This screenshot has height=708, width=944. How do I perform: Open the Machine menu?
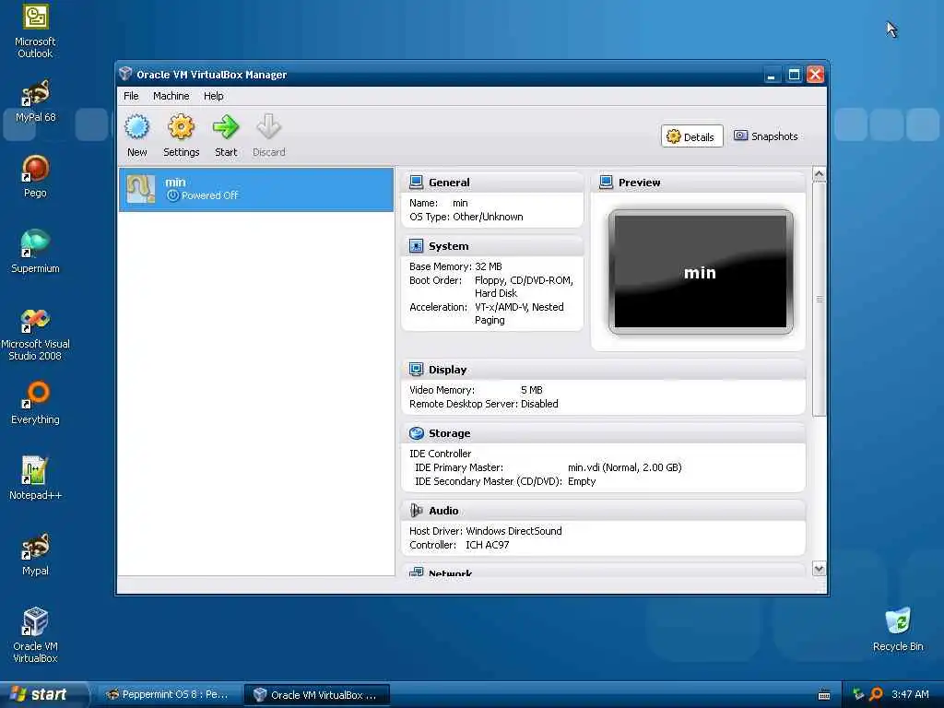click(x=171, y=96)
